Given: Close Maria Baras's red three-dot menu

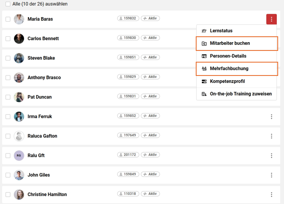Looking at the screenshot, I should click(x=271, y=19).
